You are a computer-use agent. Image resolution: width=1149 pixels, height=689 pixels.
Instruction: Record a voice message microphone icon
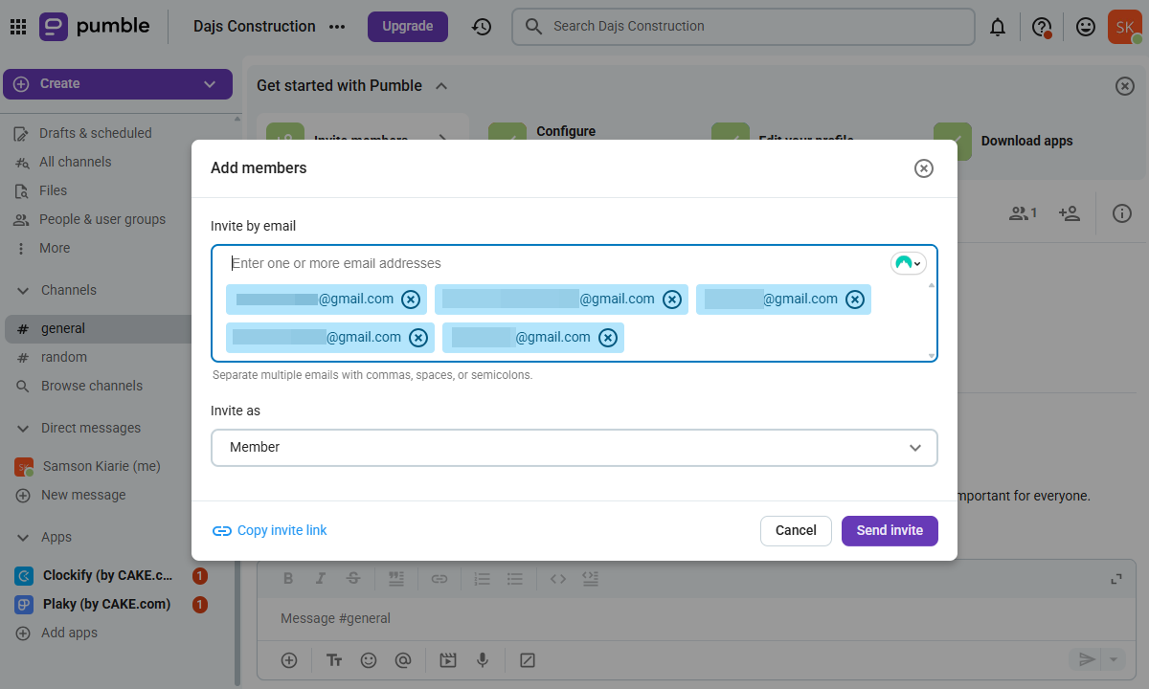coord(483,660)
